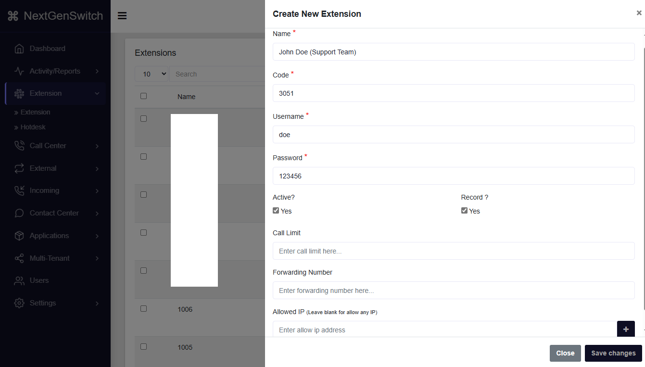Screen dimensions: 645x367
Task: Open the Incoming calls icon
Action: [19, 190]
